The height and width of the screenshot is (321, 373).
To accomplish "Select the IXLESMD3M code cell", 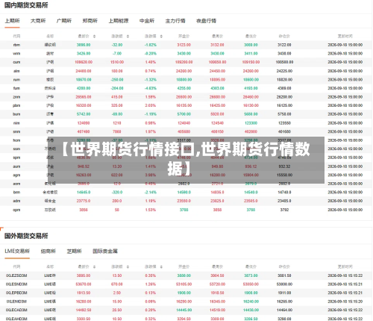I will (x=16, y=284).
